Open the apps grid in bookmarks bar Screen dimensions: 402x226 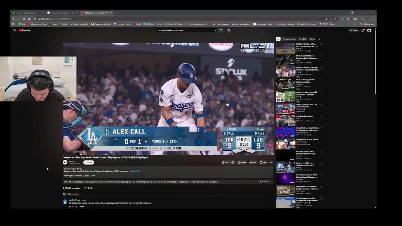point(13,24)
